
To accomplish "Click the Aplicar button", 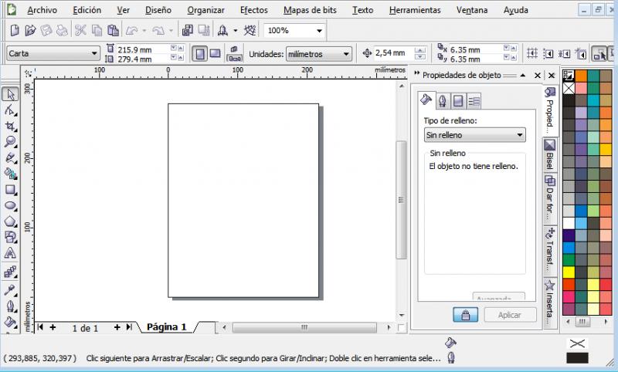I will 510,315.
